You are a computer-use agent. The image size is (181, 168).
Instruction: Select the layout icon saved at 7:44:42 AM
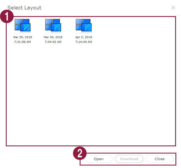[53, 26]
